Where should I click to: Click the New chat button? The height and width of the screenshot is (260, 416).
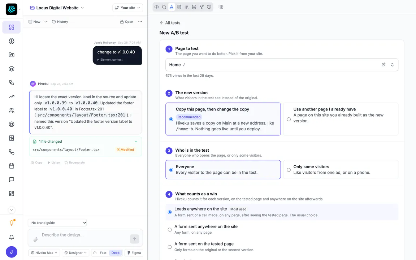click(x=35, y=22)
